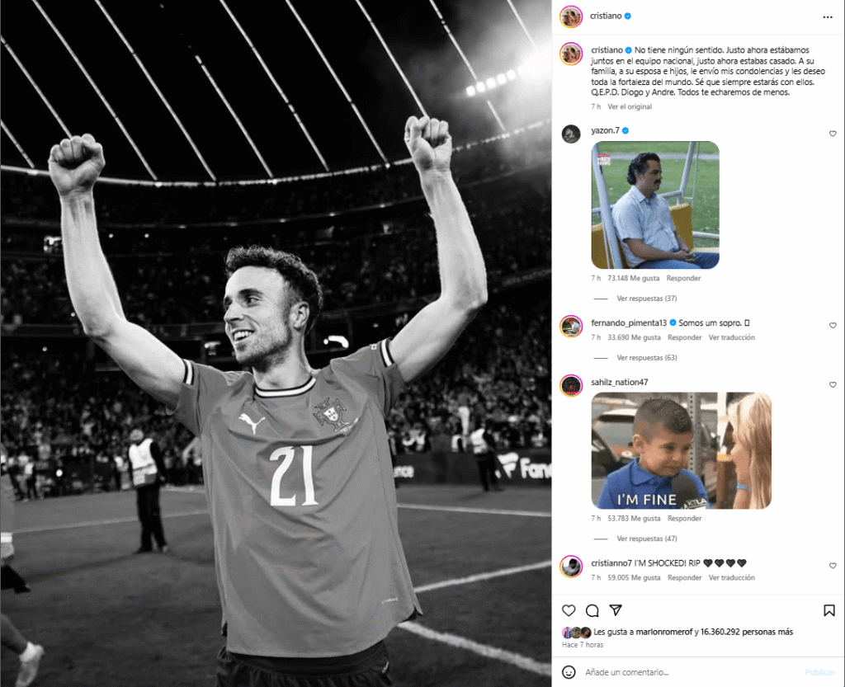This screenshot has height=687, width=845.
Task: Open the I'M FINE GIF thumbnail
Action: pos(681,450)
